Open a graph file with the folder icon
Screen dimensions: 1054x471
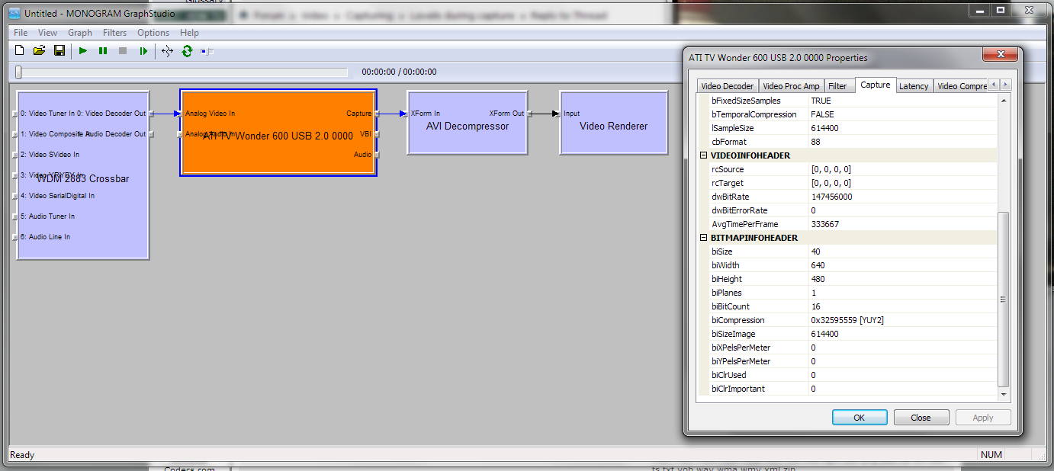[39, 51]
